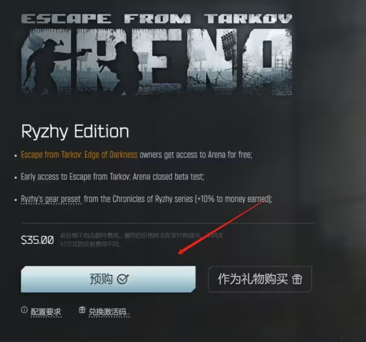Click the ESCAPE FROM TARKOV title text
This screenshot has height=342, width=366.
pyautogui.click(x=156, y=19)
